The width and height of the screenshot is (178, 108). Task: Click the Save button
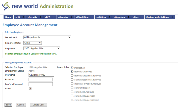pyautogui.click(x=8, y=105)
